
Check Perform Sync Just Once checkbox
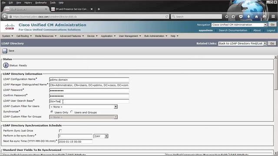[60, 131]
